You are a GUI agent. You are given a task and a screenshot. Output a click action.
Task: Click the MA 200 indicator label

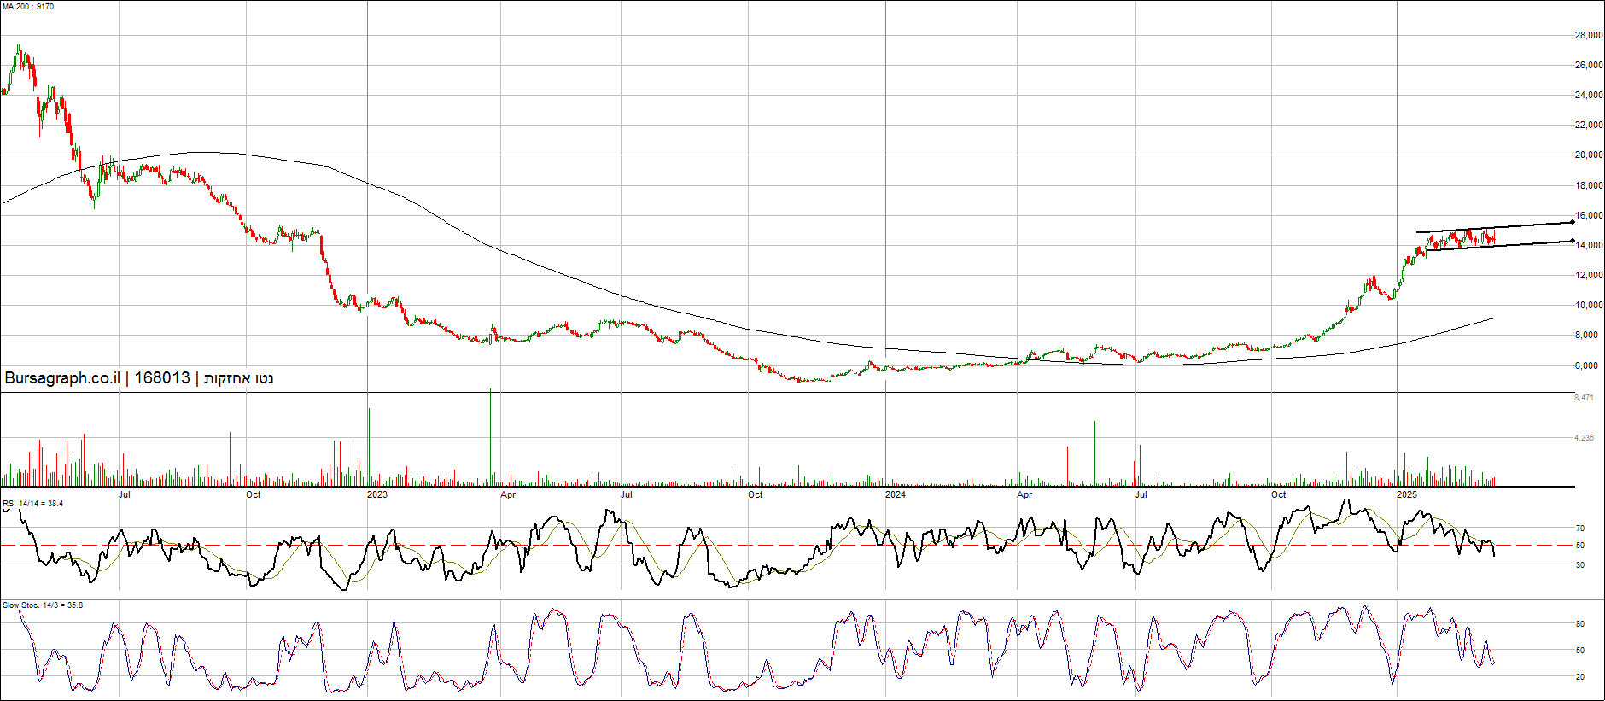coord(28,7)
